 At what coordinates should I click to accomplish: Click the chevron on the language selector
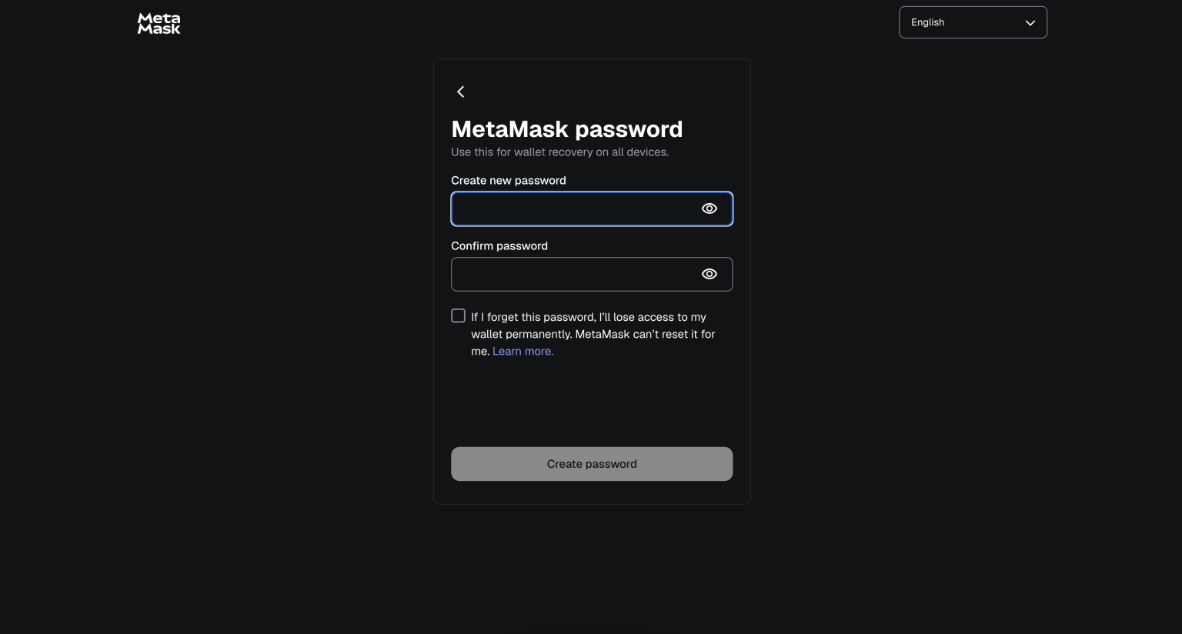[x=1030, y=22]
